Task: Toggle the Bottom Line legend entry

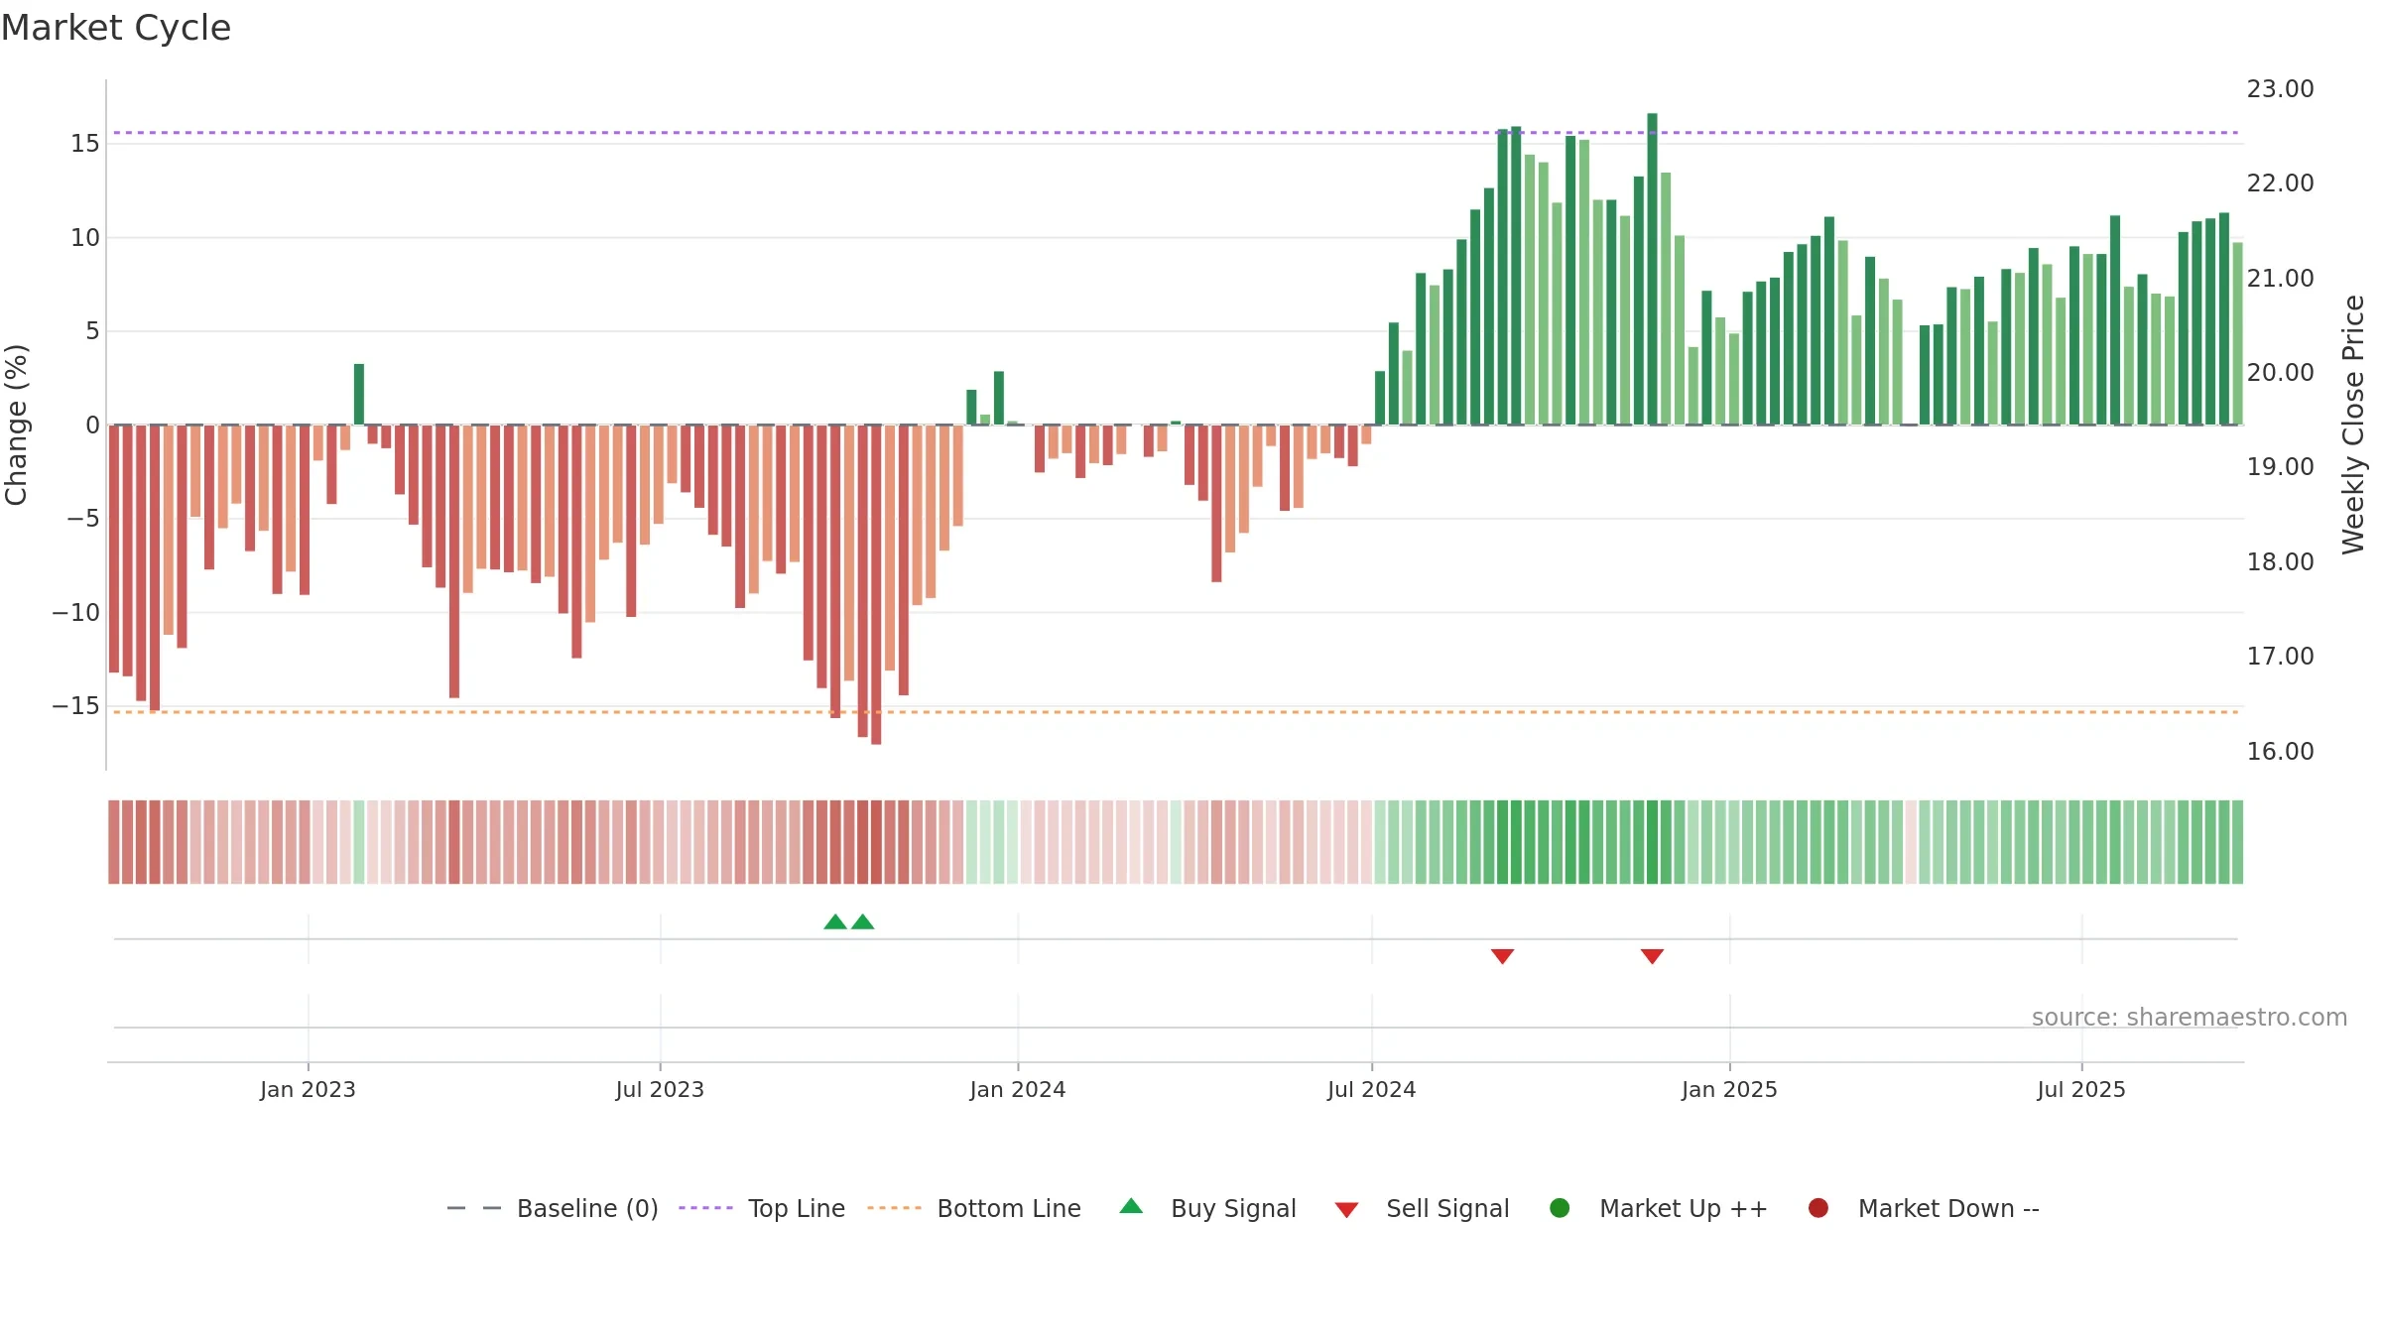Action: point(974,1208)
